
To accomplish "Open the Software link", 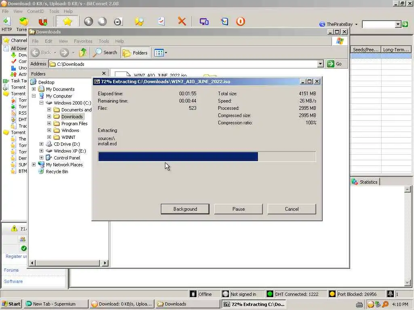I will tap(13, 281).
